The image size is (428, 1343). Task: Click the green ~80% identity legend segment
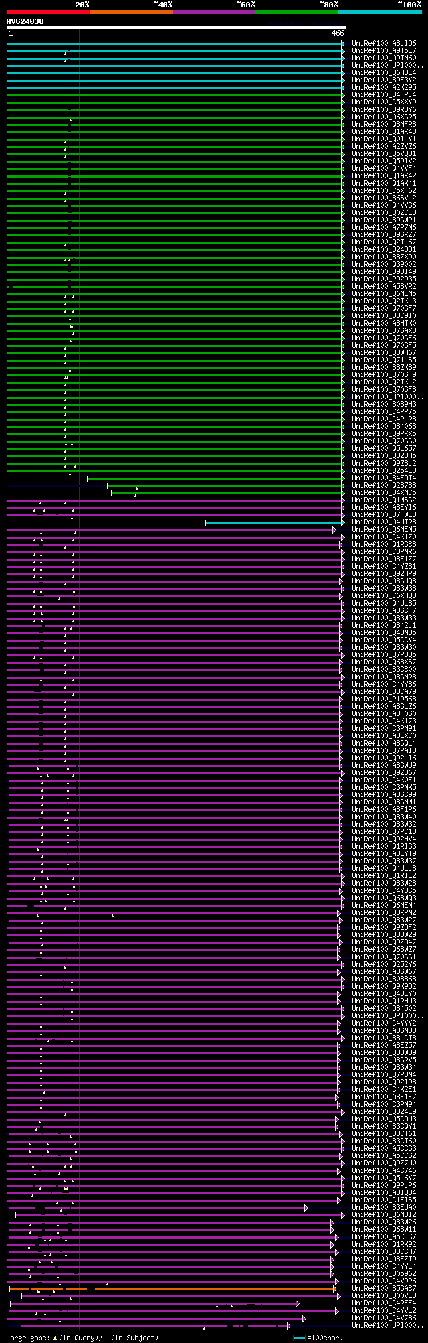(x=296, y=12)
